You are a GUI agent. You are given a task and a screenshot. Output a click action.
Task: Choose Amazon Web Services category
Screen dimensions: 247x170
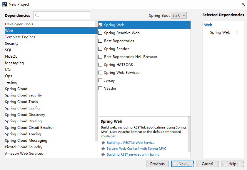50,153
